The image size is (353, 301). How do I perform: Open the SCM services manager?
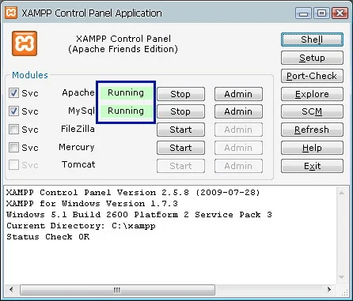click(312, 111)
